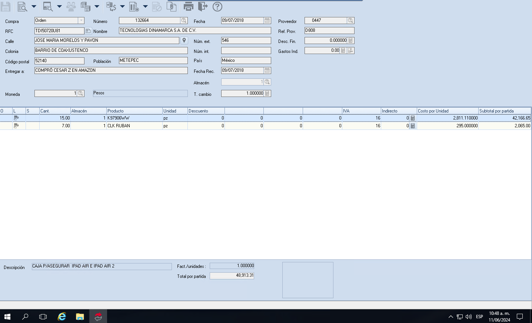Click the Save diskette toolbar icon
The image size is (532, 323).
[x=6, y=6]
